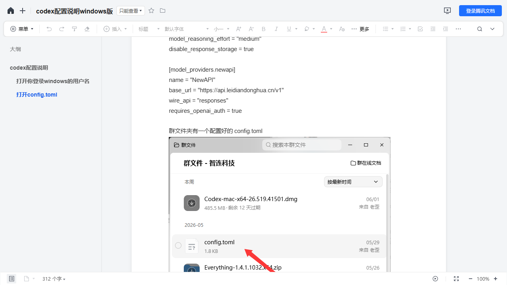Click the line disable_response_storage = true

(211, 49)
